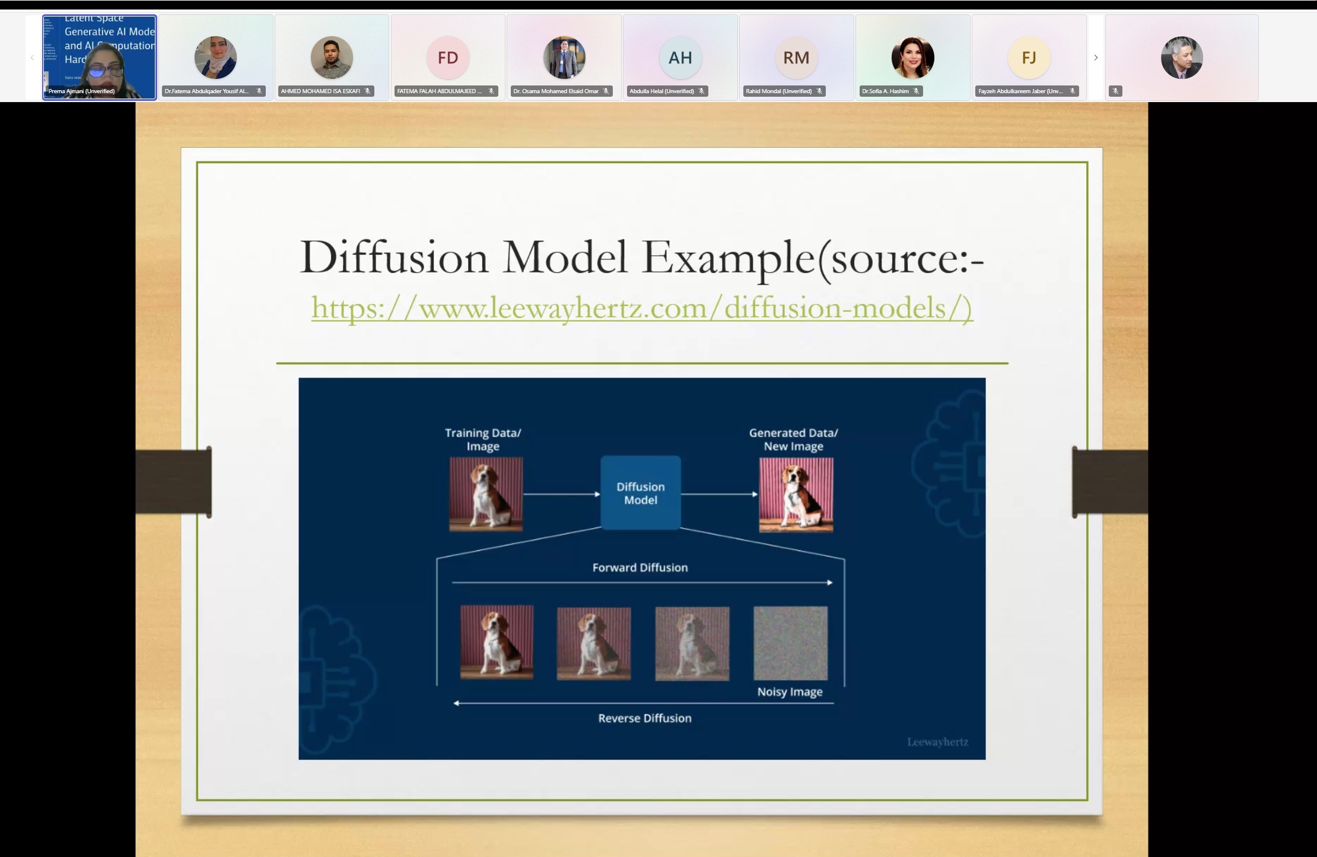Click the FD initials avatar
Viewport: 1317px width, 857px height.
point(448,58)
